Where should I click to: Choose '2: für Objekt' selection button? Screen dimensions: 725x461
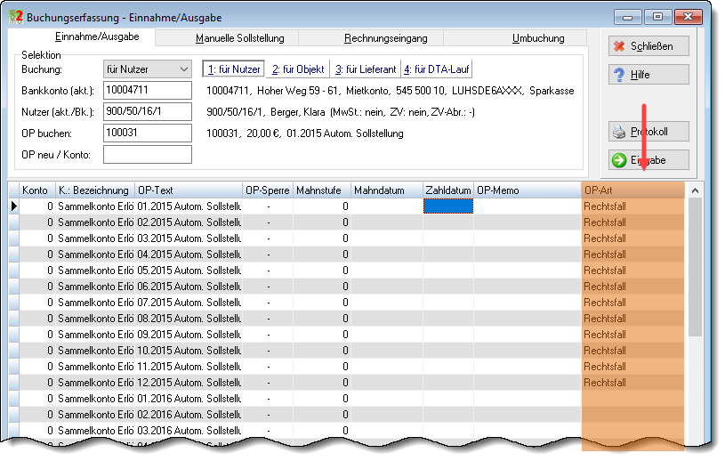298,69
